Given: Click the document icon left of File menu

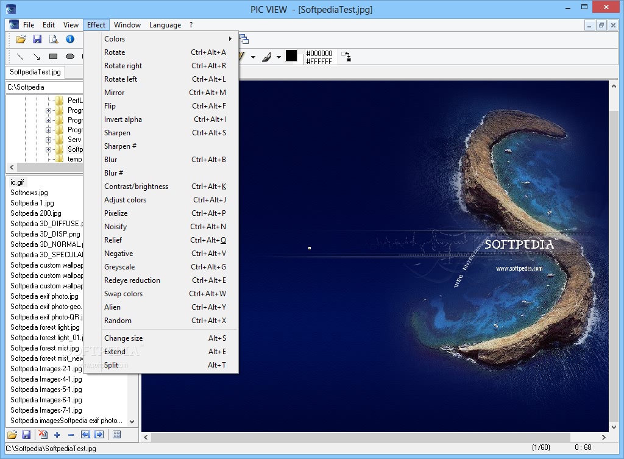Looking at the screenshot, I should point(13,24).
